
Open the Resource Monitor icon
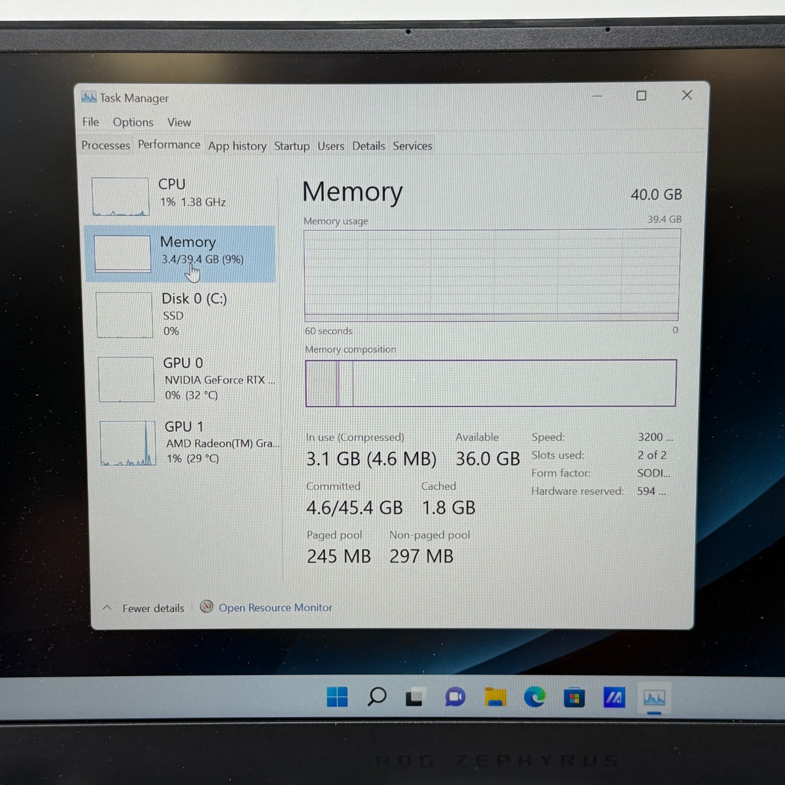coord(207,607)
